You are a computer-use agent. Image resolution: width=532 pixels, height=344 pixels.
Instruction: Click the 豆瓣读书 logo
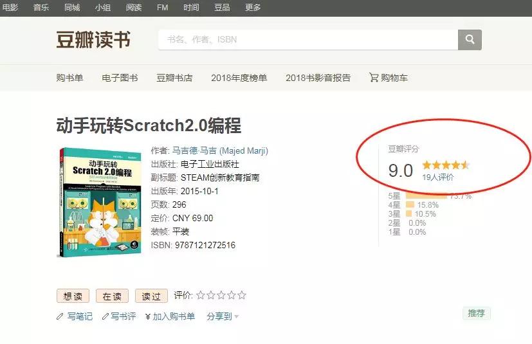(x=93, y=40)
